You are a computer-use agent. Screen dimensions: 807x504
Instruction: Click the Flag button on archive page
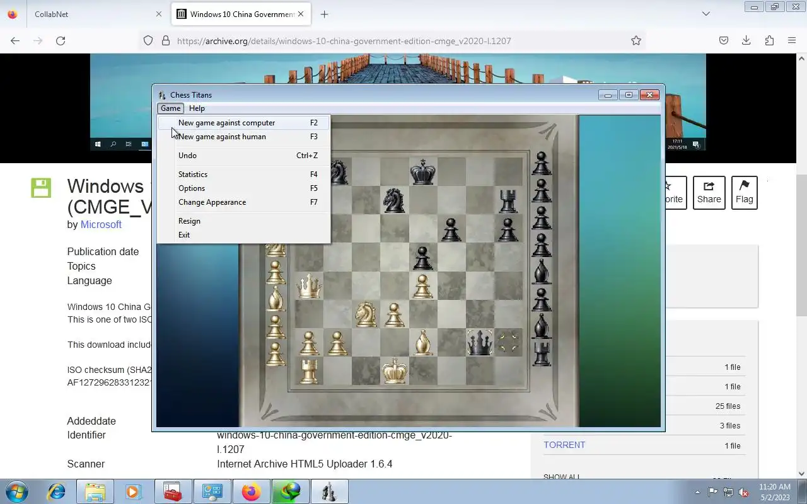(x=744, y=193)
